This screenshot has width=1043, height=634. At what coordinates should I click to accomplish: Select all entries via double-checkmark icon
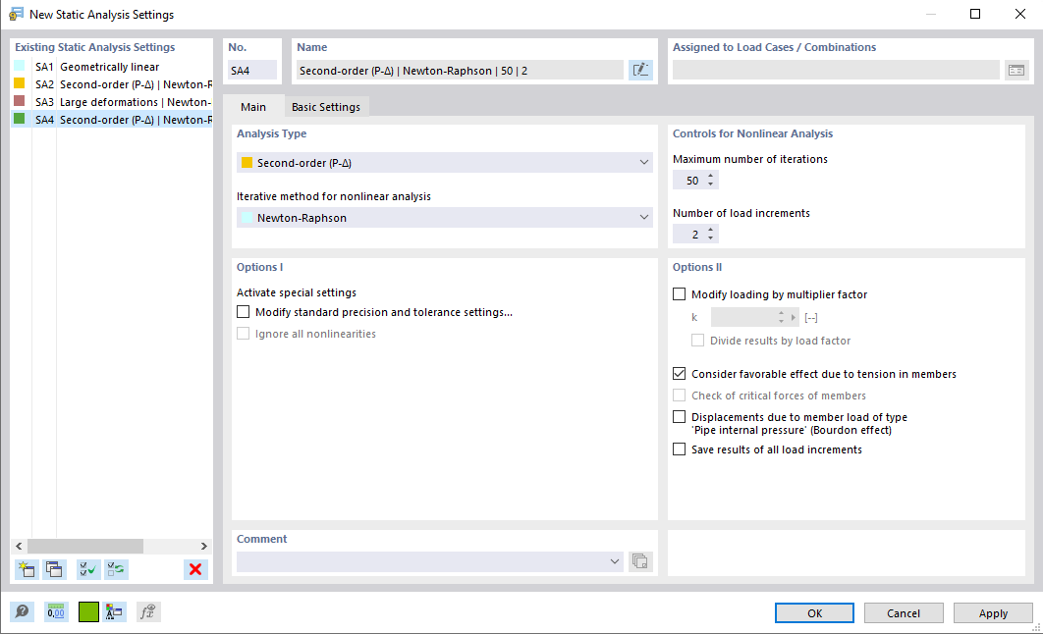pyautogui.click(x=87, y=569)
